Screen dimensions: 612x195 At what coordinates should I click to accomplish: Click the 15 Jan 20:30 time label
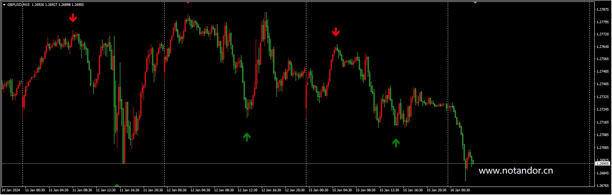tap(436, 190)
